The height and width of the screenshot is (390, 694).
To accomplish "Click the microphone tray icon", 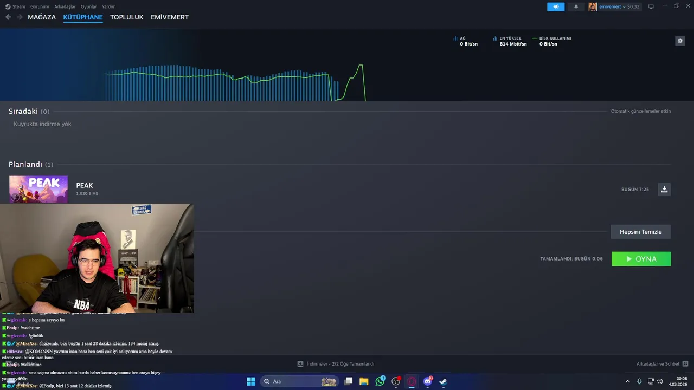I will tap(639, 381).
